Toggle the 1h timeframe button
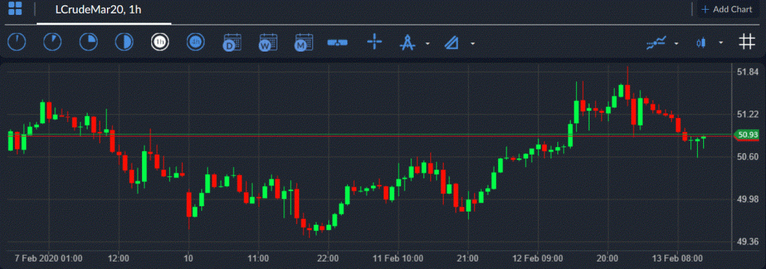766x269 pixels. 160,43
